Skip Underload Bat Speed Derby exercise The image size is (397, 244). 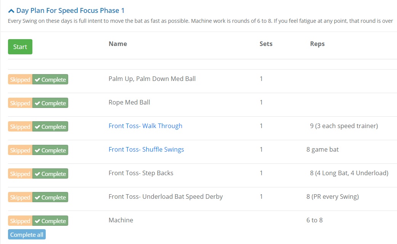(x=20, y=197)
